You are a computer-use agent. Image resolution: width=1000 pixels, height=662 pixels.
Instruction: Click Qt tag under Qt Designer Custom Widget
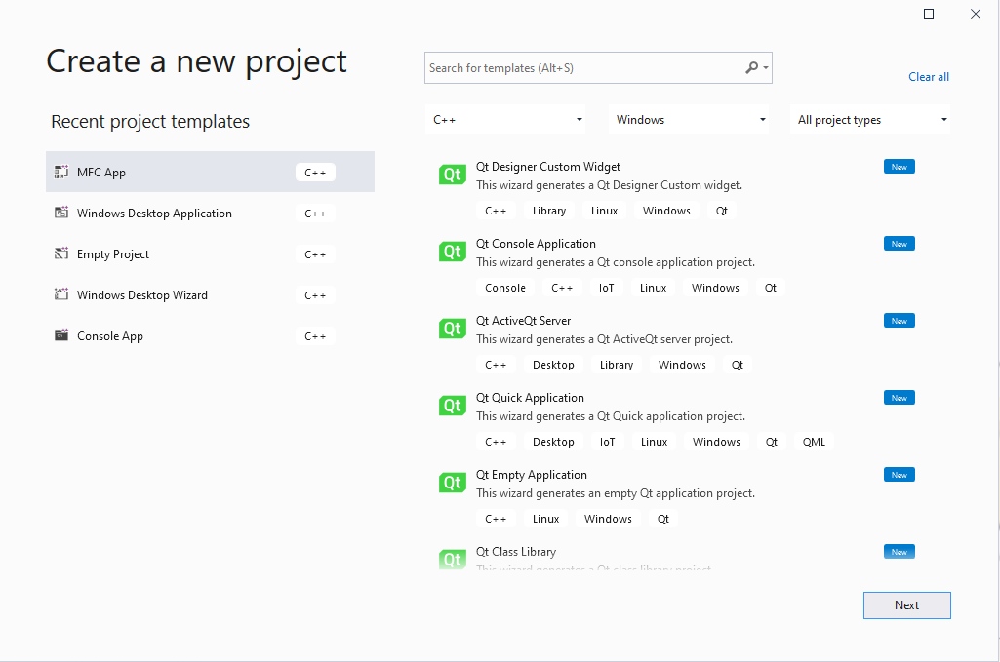[x=721, y=211]
